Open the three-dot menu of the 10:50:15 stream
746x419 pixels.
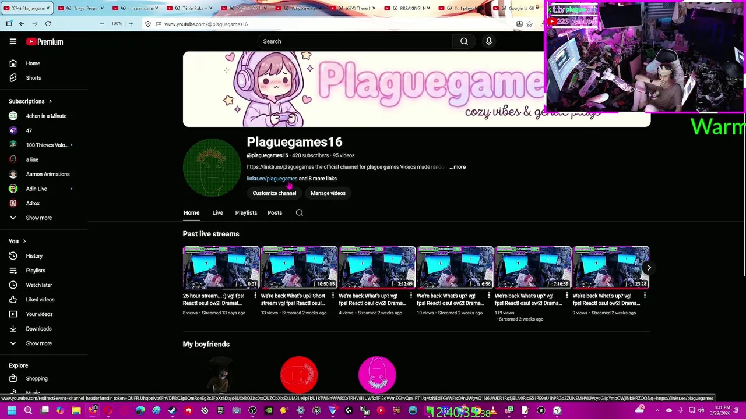(333, 296)
